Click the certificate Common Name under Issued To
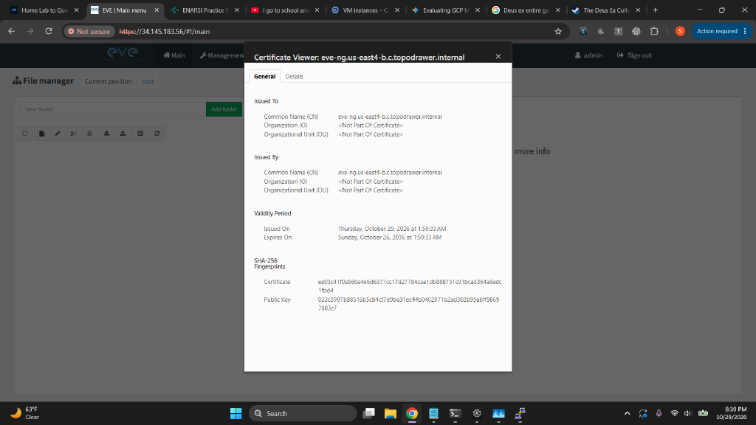This screenshot has height=425, width=756. point(390,117)
